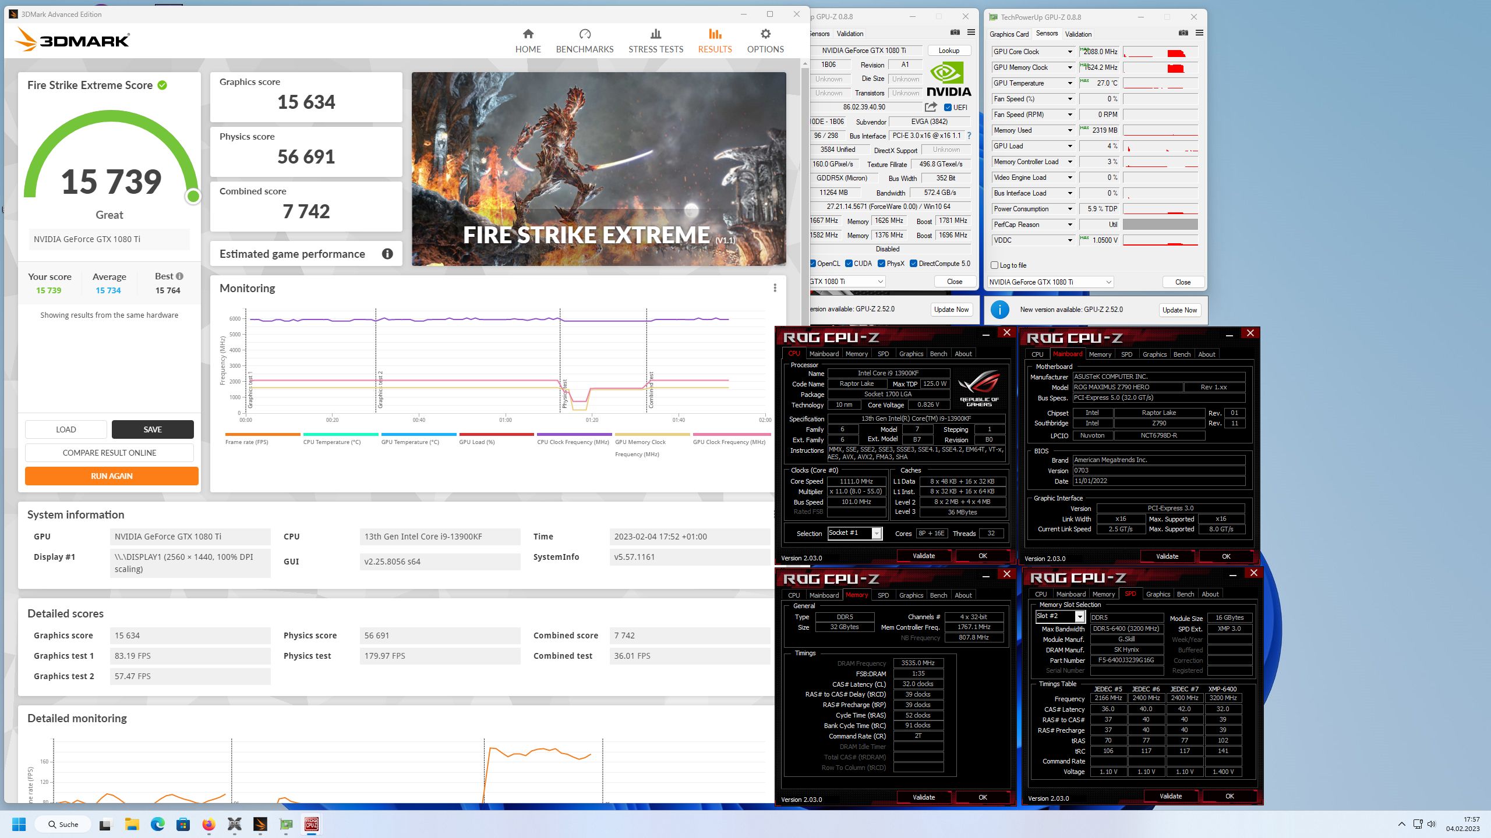Open PerfCap Reason sensor dropdown
This screenshot has width=1491, height=838.
[x=1070, y=225]
